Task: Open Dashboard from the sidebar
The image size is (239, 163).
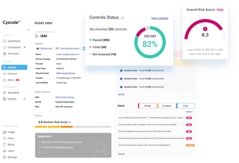Action: point(14,41)
